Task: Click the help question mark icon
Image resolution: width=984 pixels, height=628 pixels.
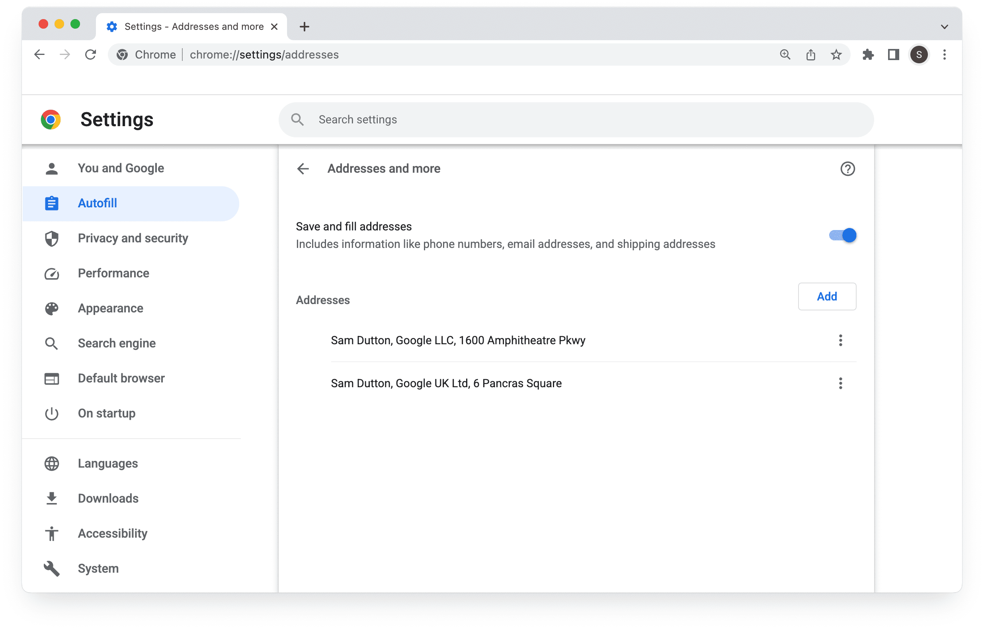Action: tap(847, 168)
